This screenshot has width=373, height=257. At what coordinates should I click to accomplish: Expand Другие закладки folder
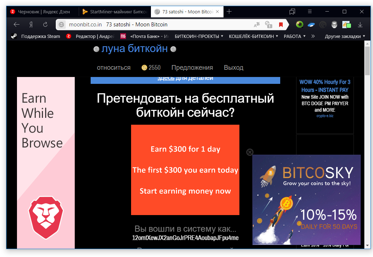click(x=345, y=36)
